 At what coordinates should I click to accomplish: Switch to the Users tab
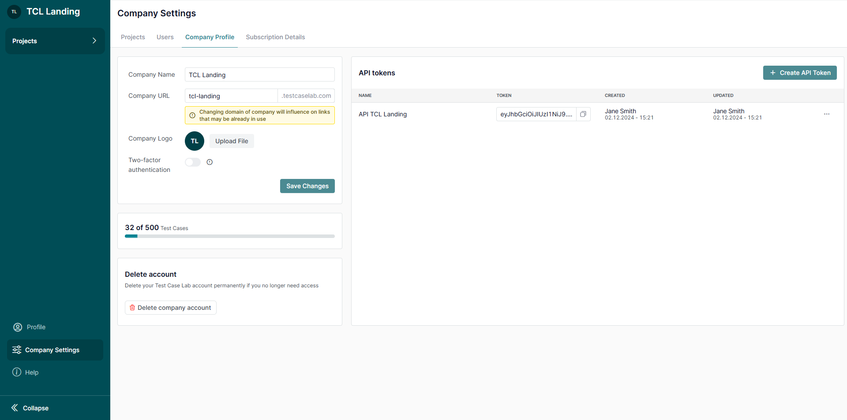(165, 37)
